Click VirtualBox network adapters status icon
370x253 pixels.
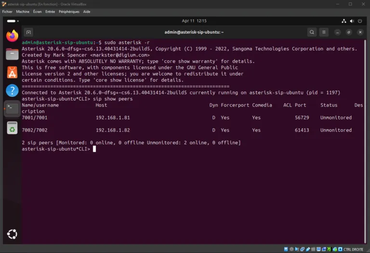[302, 249]
